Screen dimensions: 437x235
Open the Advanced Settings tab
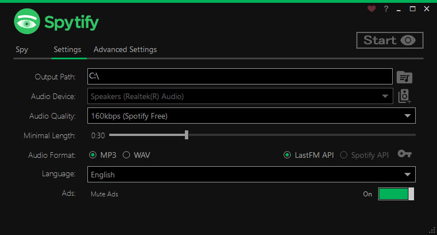pos(125,50)
